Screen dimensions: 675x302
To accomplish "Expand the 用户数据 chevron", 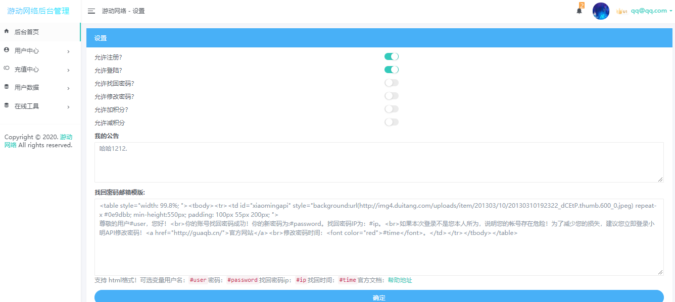I will (x=68, y=89).
